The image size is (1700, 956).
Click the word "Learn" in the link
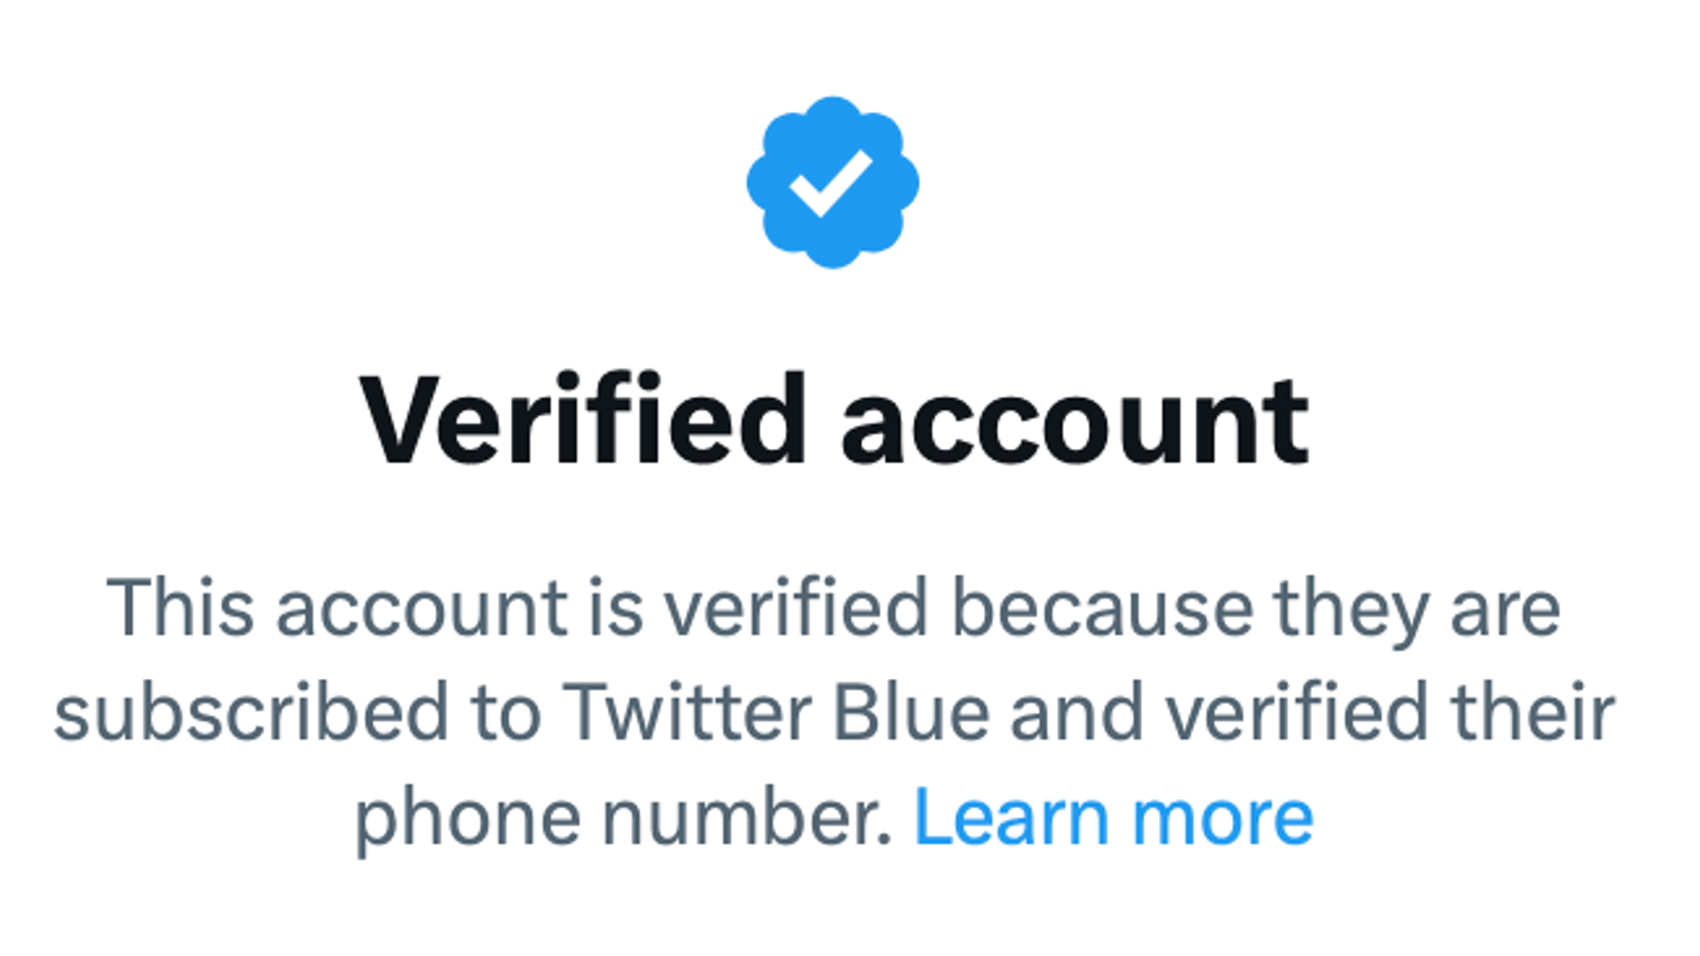tap(1011, 817)
